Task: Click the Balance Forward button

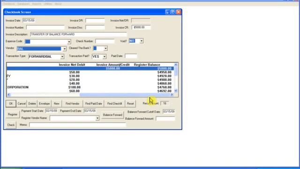Action: pyautogui.click(x=112, y=115)
